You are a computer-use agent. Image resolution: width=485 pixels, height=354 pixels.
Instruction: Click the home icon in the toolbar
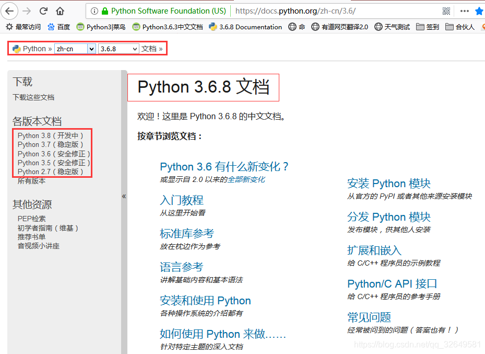pos(60,10)
